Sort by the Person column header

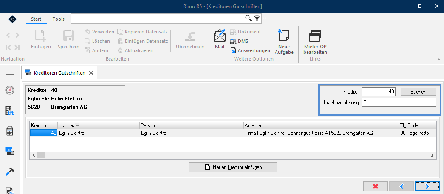(192, 125)
